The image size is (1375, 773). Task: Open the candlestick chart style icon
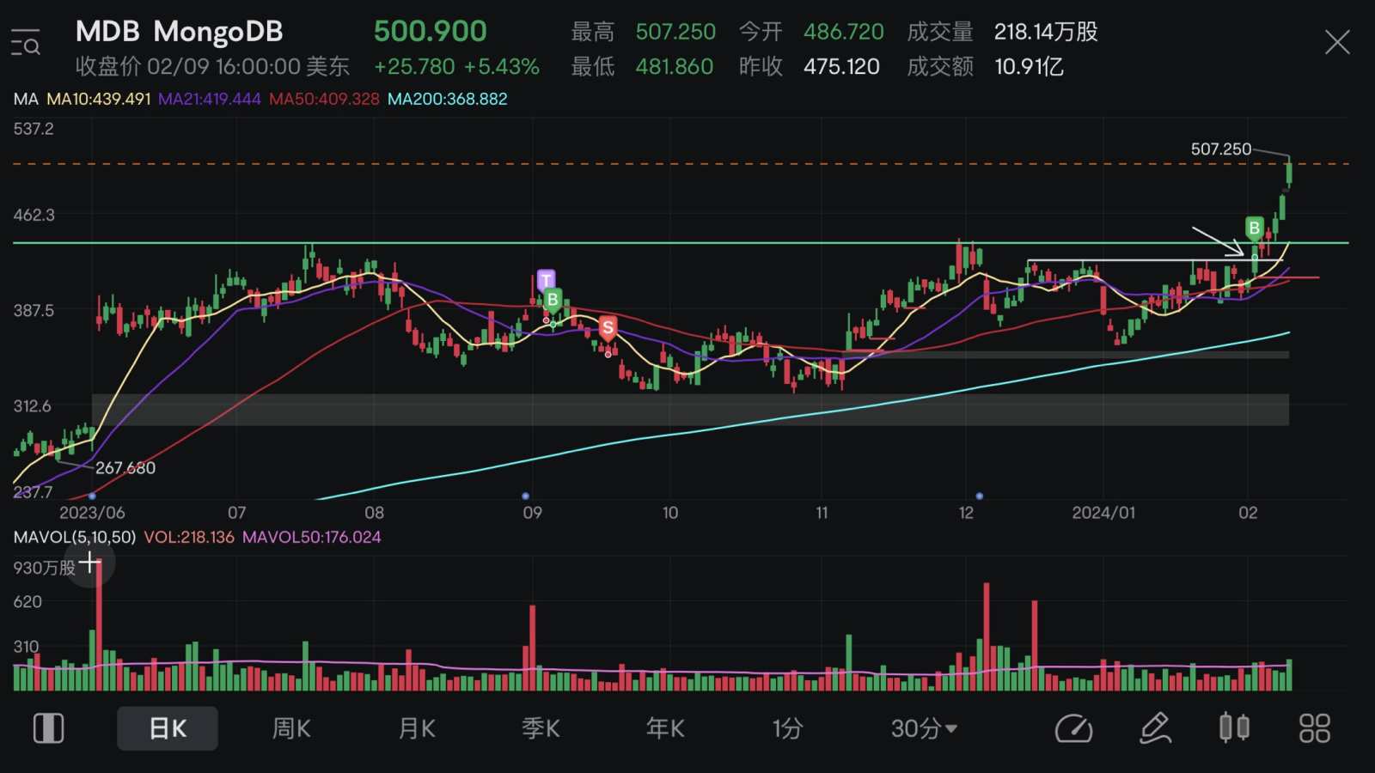(1234, 727)
